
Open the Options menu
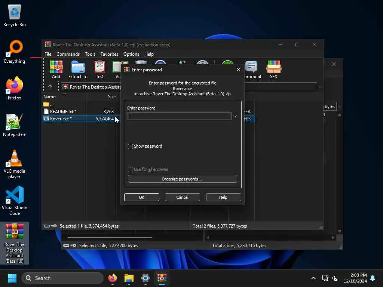pos(131,54)
